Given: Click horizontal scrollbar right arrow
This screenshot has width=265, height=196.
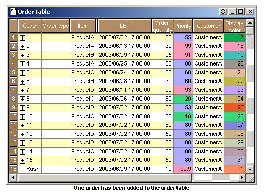Looking at the screenshot, I should click(x=242, y=177).
